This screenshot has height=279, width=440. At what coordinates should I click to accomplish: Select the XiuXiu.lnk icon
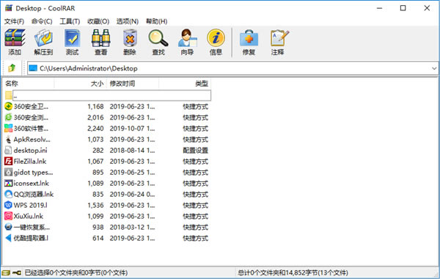pos(8,216)
